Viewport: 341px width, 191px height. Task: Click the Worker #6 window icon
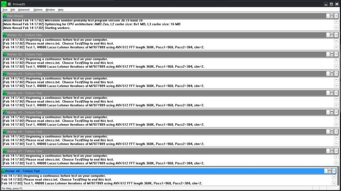5,132
